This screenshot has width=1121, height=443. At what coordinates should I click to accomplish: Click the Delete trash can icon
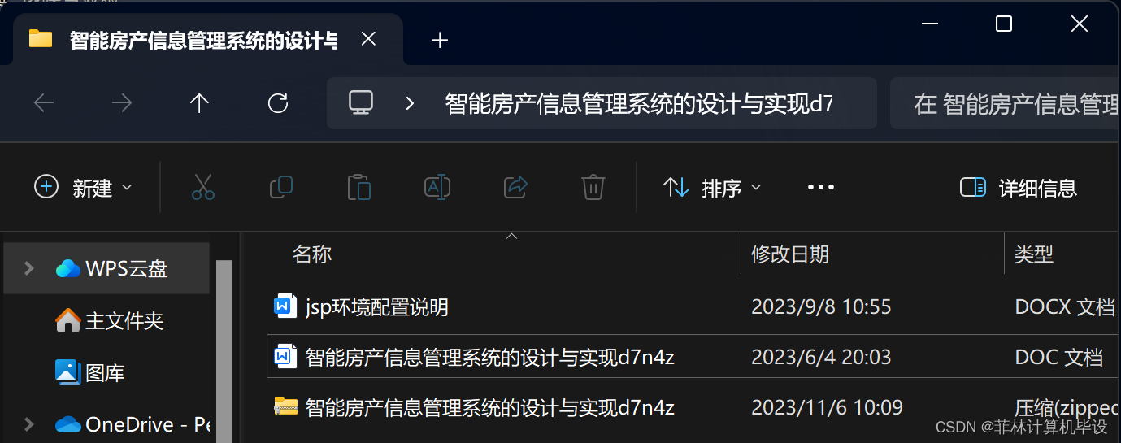(593, 187)
